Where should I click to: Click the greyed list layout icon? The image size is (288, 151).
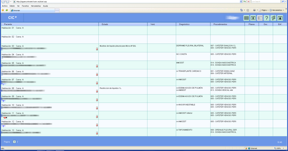pos(260,18)
